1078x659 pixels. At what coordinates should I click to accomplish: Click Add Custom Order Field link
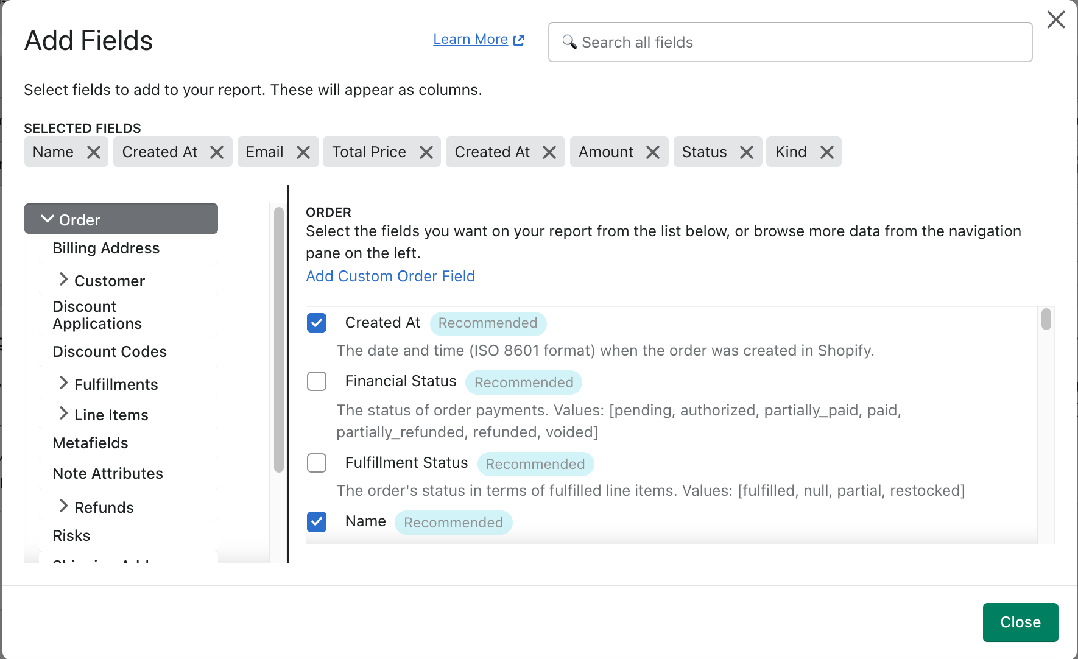[x=390, y=277]
